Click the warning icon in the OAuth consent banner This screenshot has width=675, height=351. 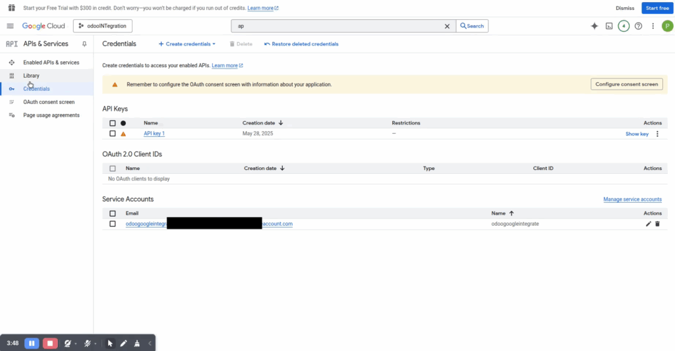click(115, 85)
